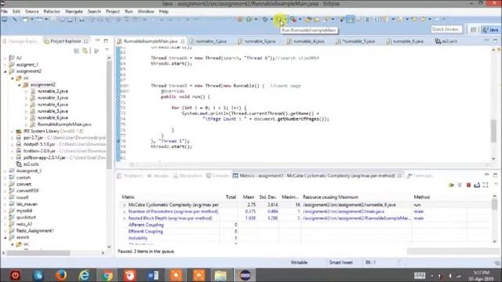Toggle Link with Editor in Project Explorer
The width and height of the screenshot is (502, 282).
[85, 50]
